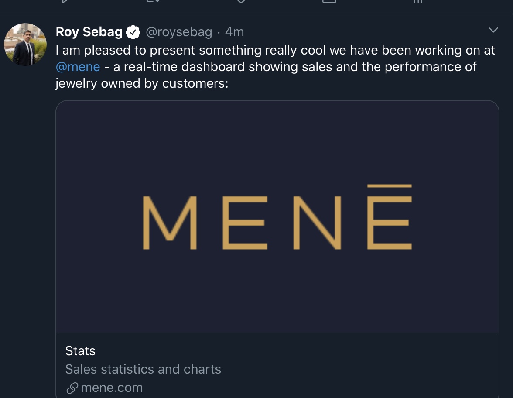Click the 4m timestamp

pyautogui.click(x=234, y=32)
